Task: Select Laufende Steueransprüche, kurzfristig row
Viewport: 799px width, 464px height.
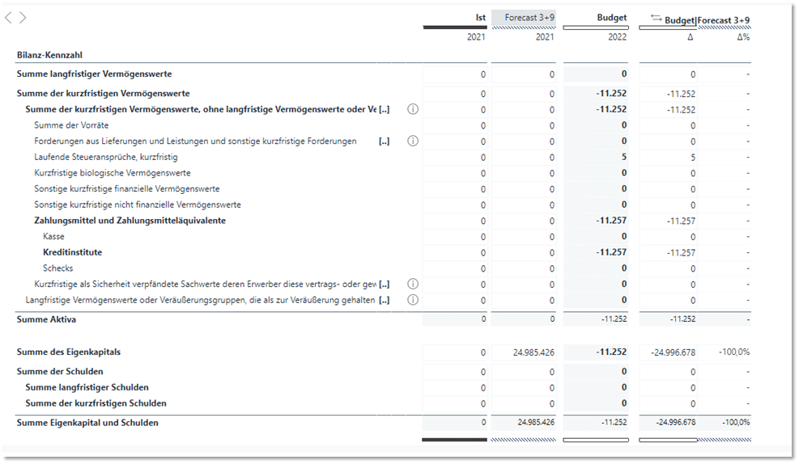Action: coord(106,157)
